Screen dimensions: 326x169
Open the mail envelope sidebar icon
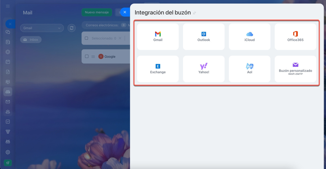[8, 102]
